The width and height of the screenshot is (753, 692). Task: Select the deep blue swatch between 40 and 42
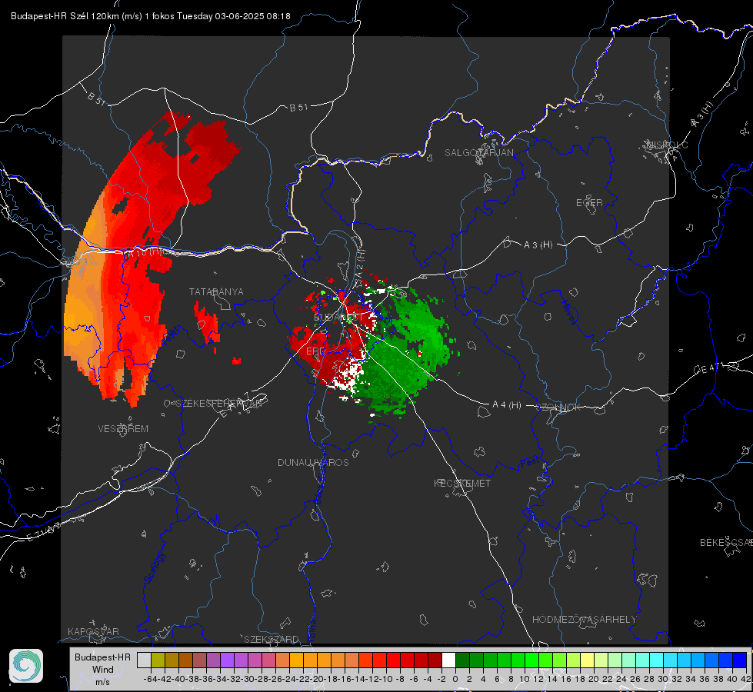click(740, 660)
